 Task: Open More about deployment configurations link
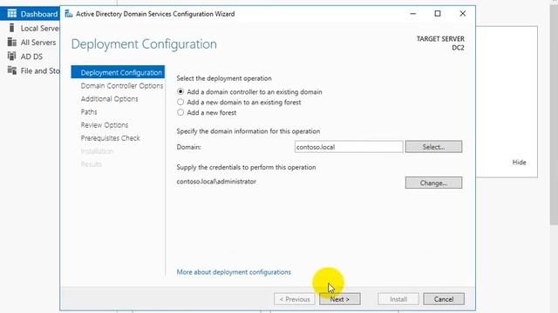tap(234, 272)
